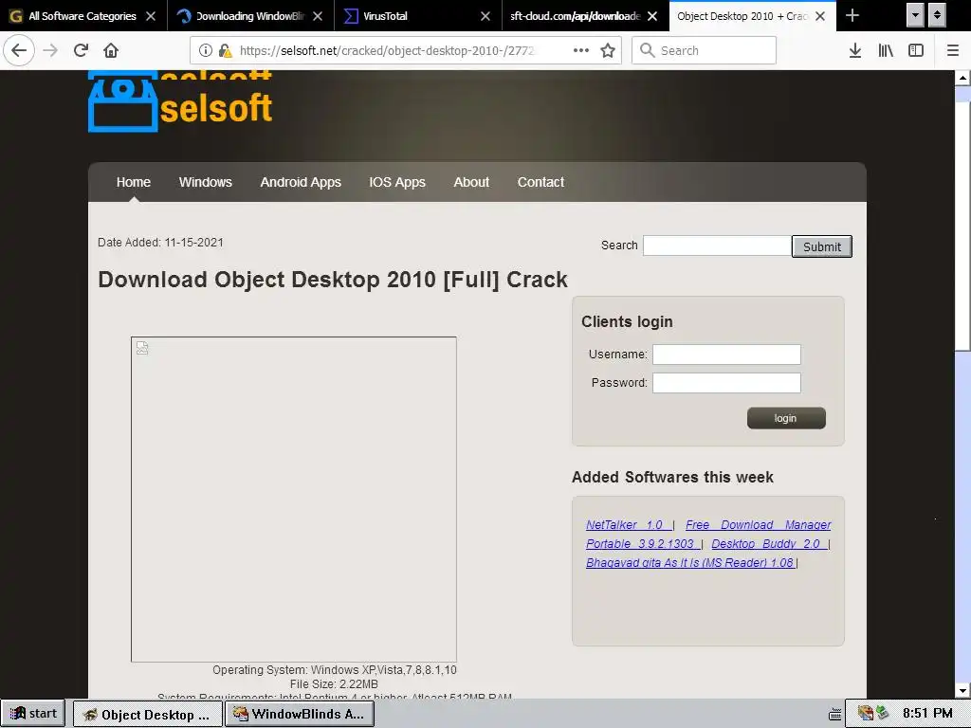This screenshot has width=971, height=728.
Task: Click the keyboard icon in system tray
Action: coord(834,713)
